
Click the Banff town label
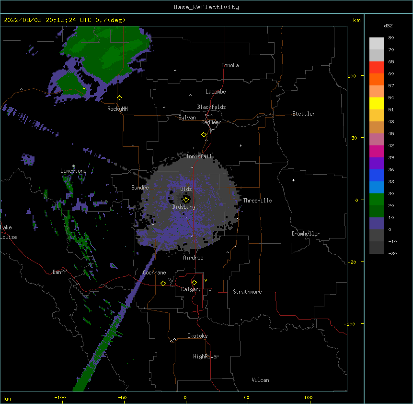point(59,272)
